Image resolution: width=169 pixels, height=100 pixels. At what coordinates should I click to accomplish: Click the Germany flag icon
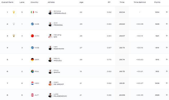32,59
